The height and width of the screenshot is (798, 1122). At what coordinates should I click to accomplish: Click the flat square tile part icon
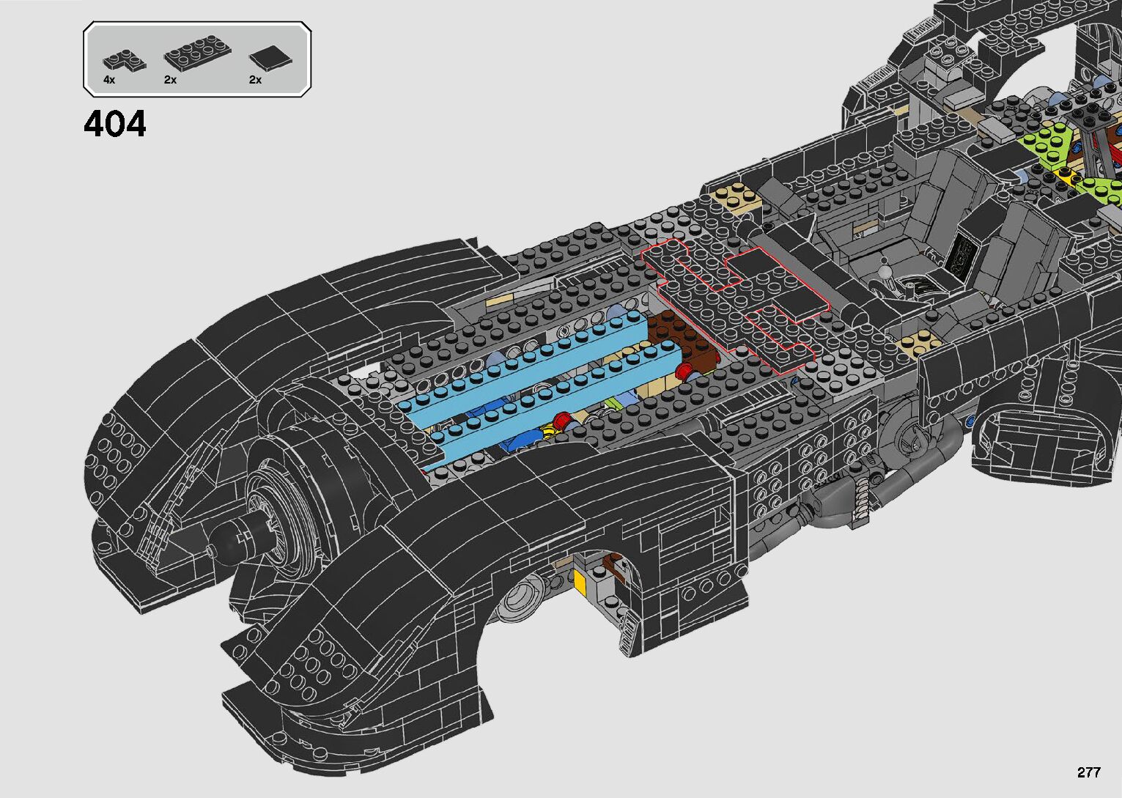(270, 59)
